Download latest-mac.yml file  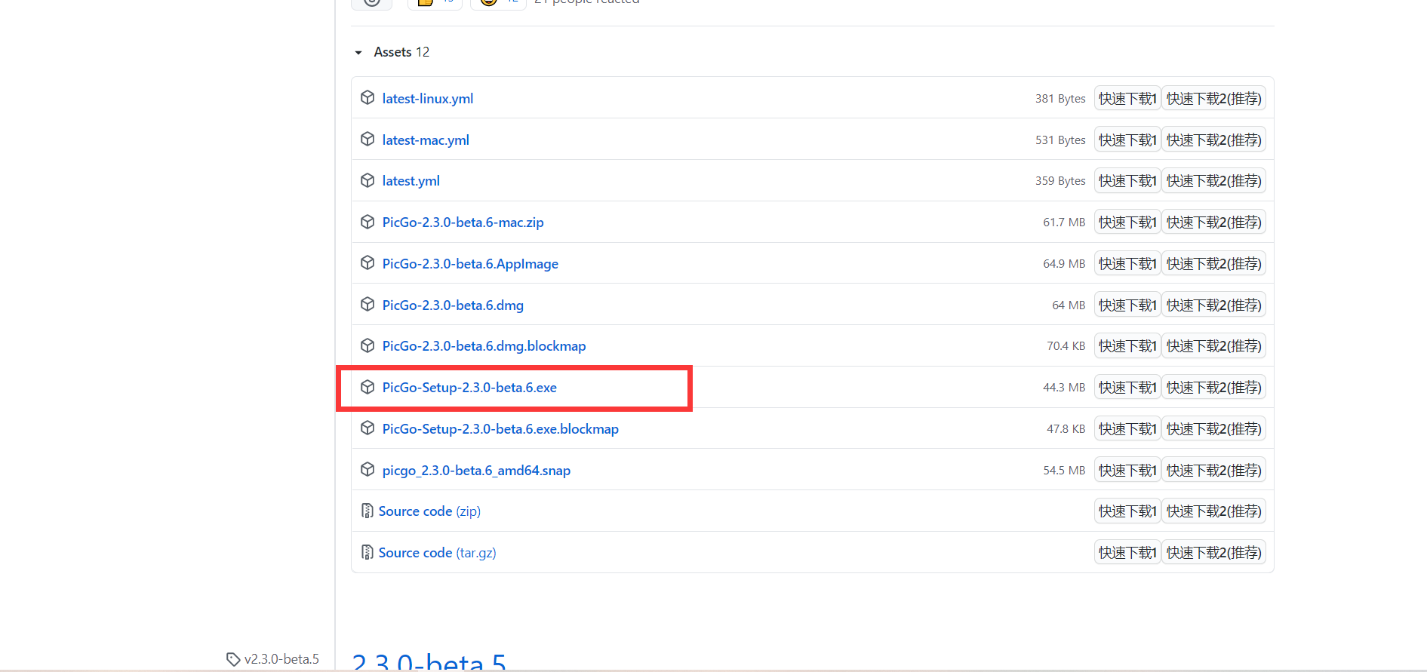[x=426, y=140]
